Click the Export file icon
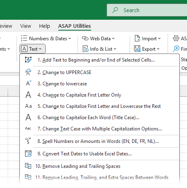This screenshot has width=187, height=188. pos(137,49)
